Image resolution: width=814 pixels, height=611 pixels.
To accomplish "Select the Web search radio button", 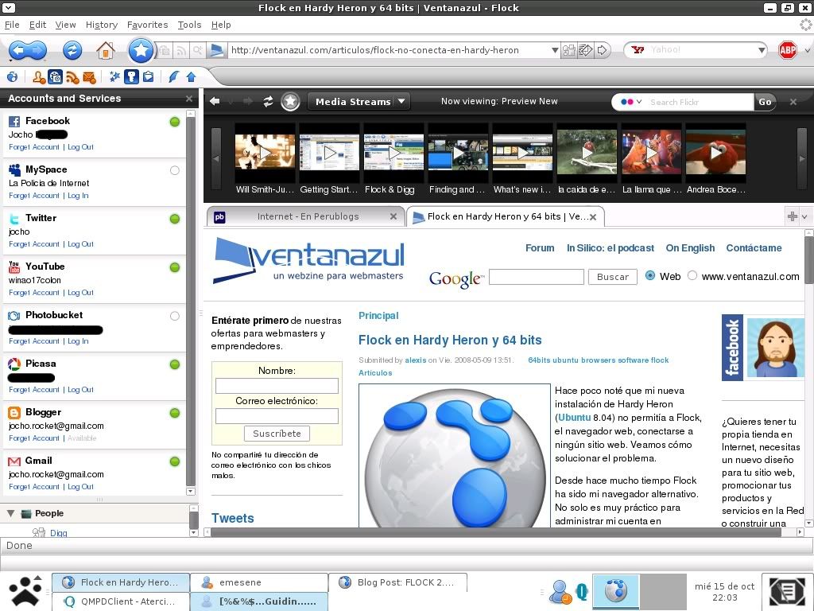I will pyautogui.click(x=650, y=276).
